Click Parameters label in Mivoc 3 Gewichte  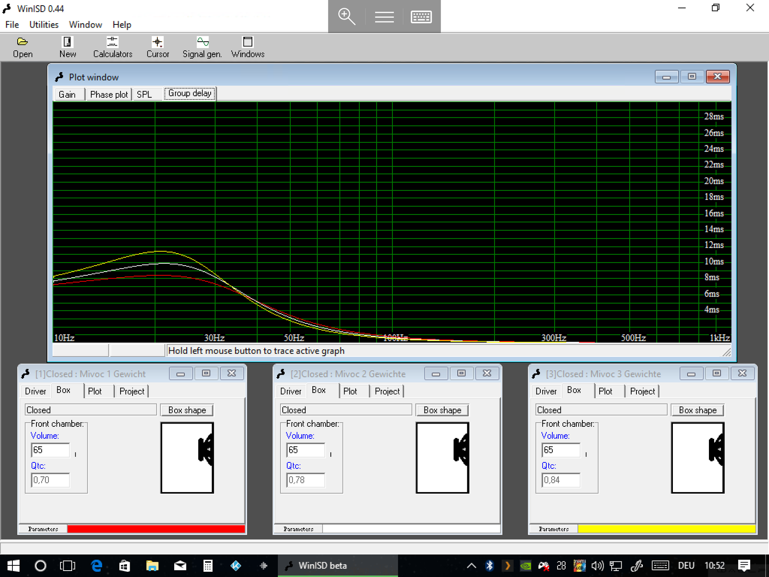click(x=554, y=529)
